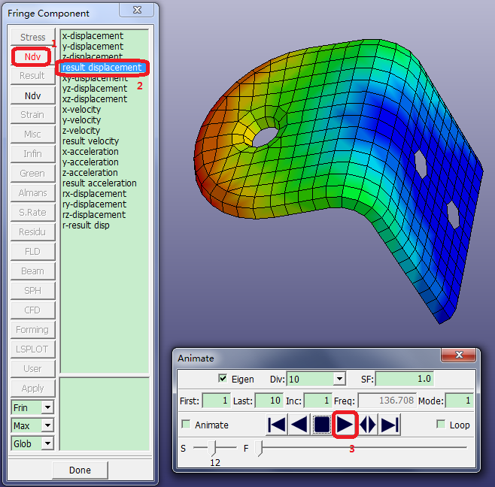
Task: Stop the animation playback
Action: [322, 425]
